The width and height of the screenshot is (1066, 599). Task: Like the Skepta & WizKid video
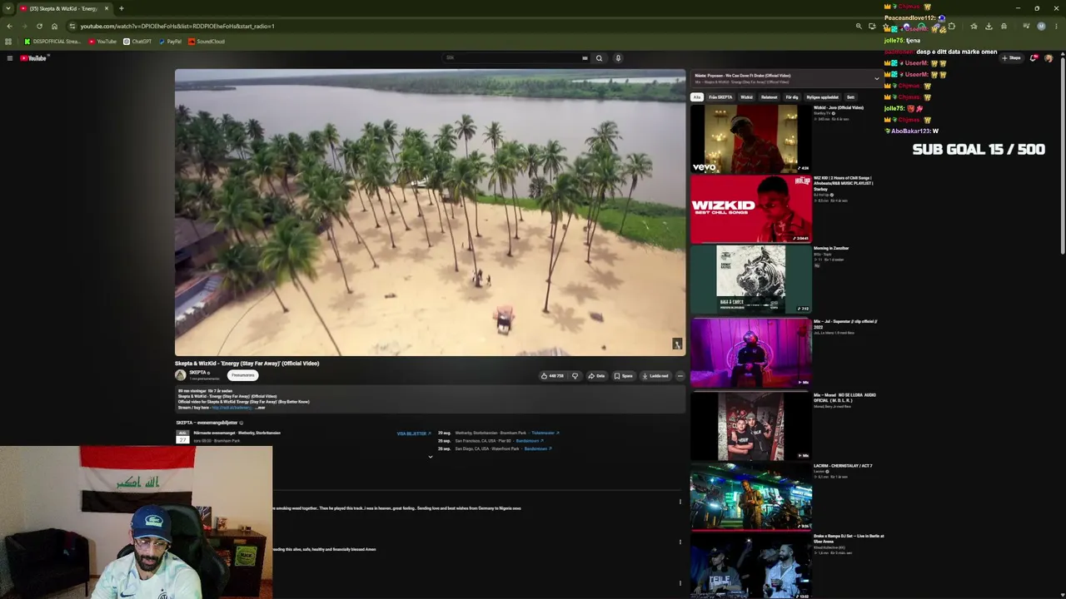click(x=552, y=376)
